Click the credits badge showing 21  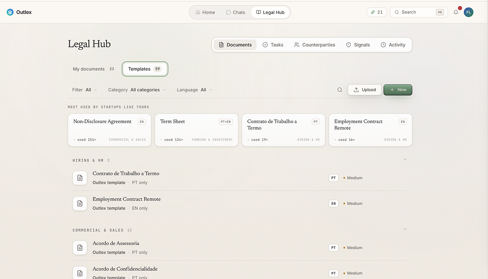pos(377,12)
